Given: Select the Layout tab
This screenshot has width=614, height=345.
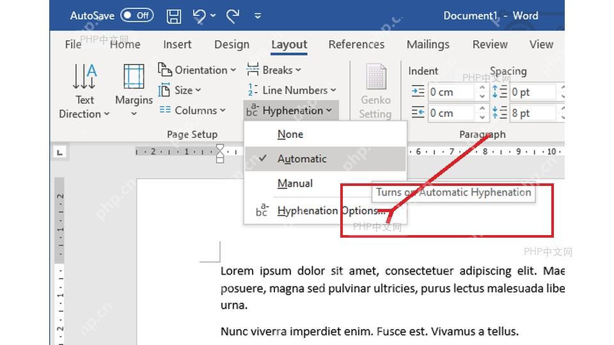Looking at the screenshot, I should [289, 45].
